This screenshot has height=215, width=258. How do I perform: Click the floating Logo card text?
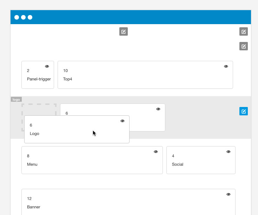tap(34, 134)
